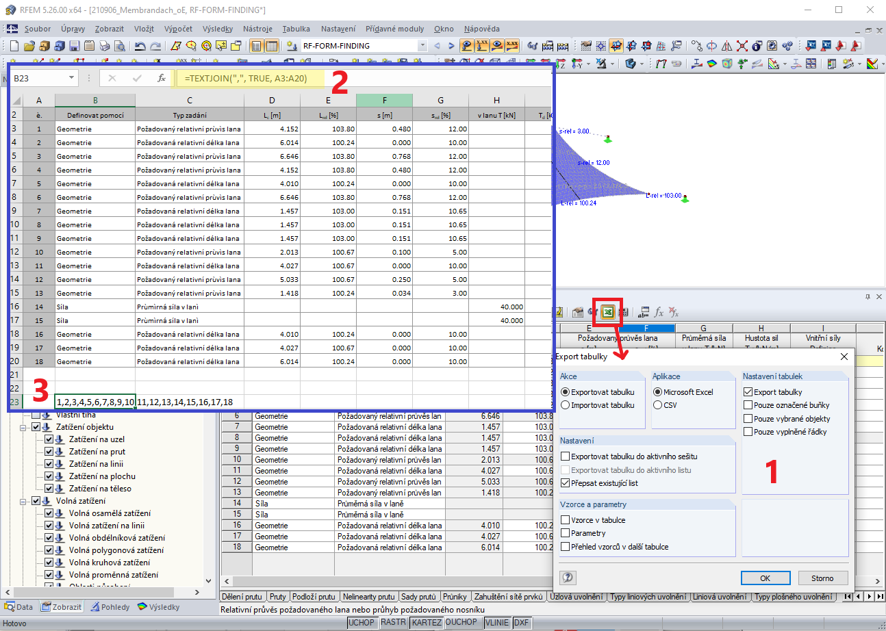The height and width of the screenshot is (631, 886).
Task: Switch to the Zobrazit navigator tab
Action: [x=62, y=607]
